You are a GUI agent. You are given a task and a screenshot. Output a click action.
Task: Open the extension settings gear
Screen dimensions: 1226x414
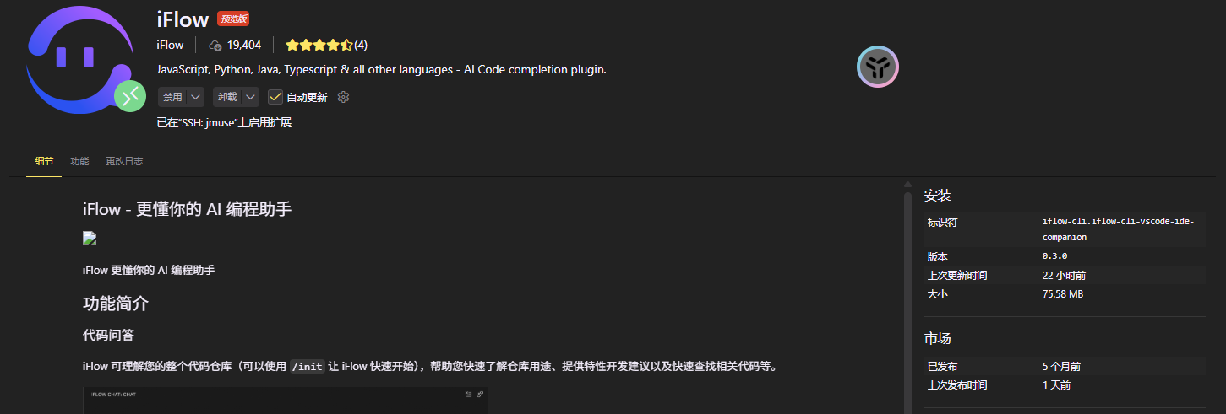tap(343, 97)
